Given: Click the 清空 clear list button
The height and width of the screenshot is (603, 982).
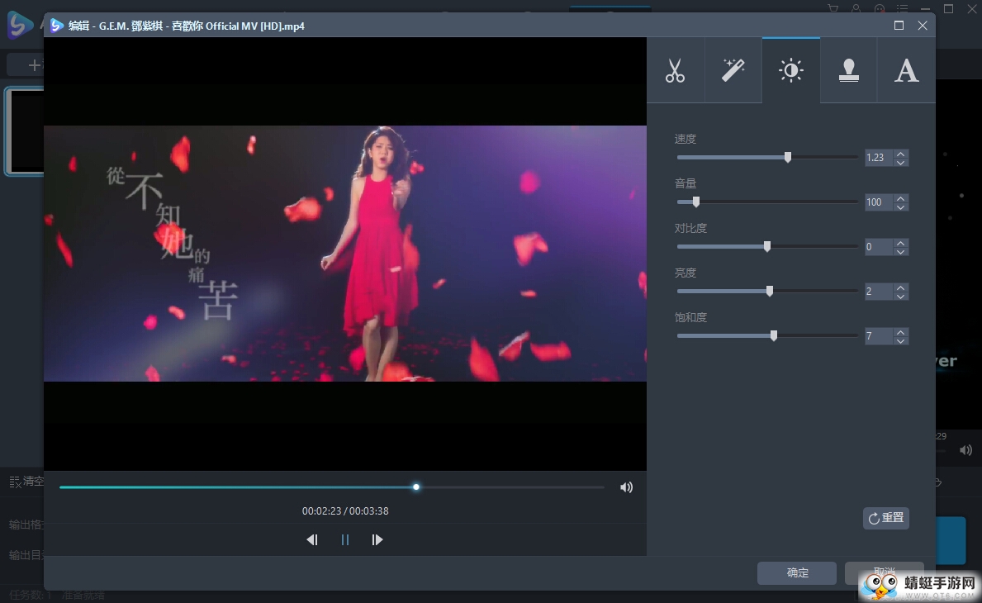Looking at the screenshot, I should [27, 481].
